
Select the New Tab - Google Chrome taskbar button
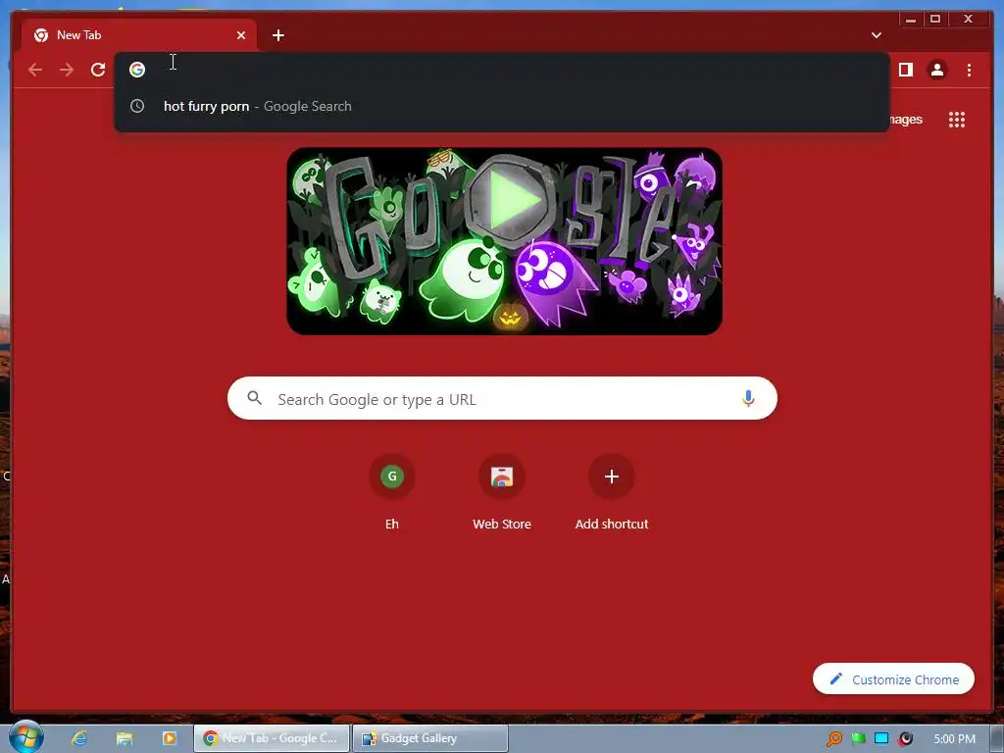coord(273,738)
